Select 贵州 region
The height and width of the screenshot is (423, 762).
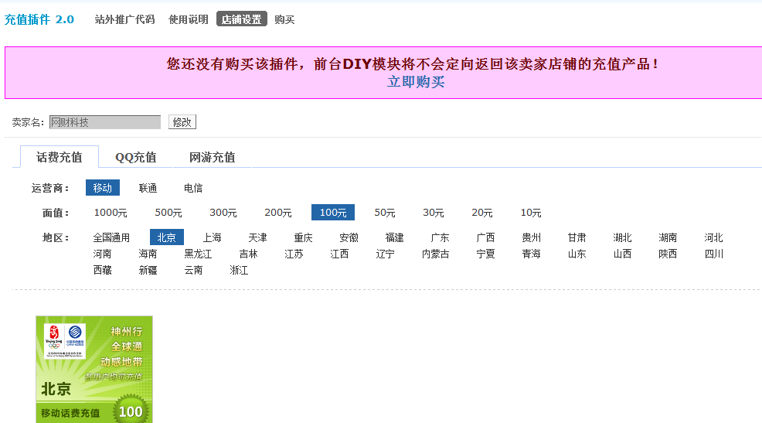(531, 237)
